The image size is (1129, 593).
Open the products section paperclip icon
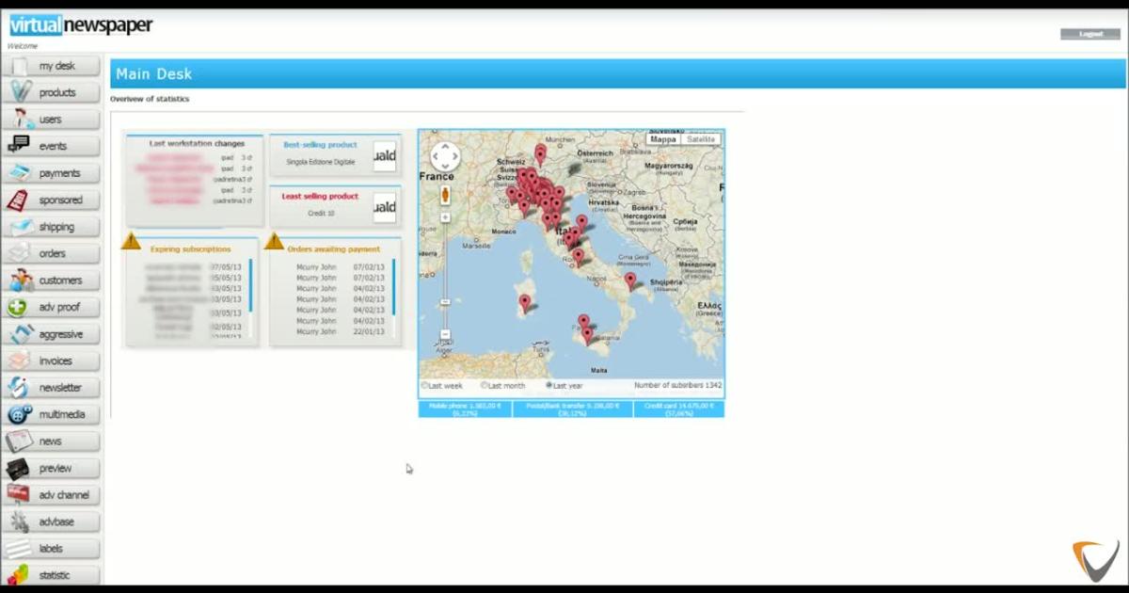point(20,92)
